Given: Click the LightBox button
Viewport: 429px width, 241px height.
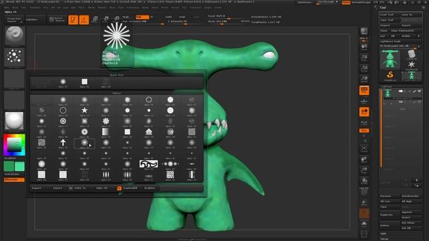Looking at the screenshot, I should point(36,19).
